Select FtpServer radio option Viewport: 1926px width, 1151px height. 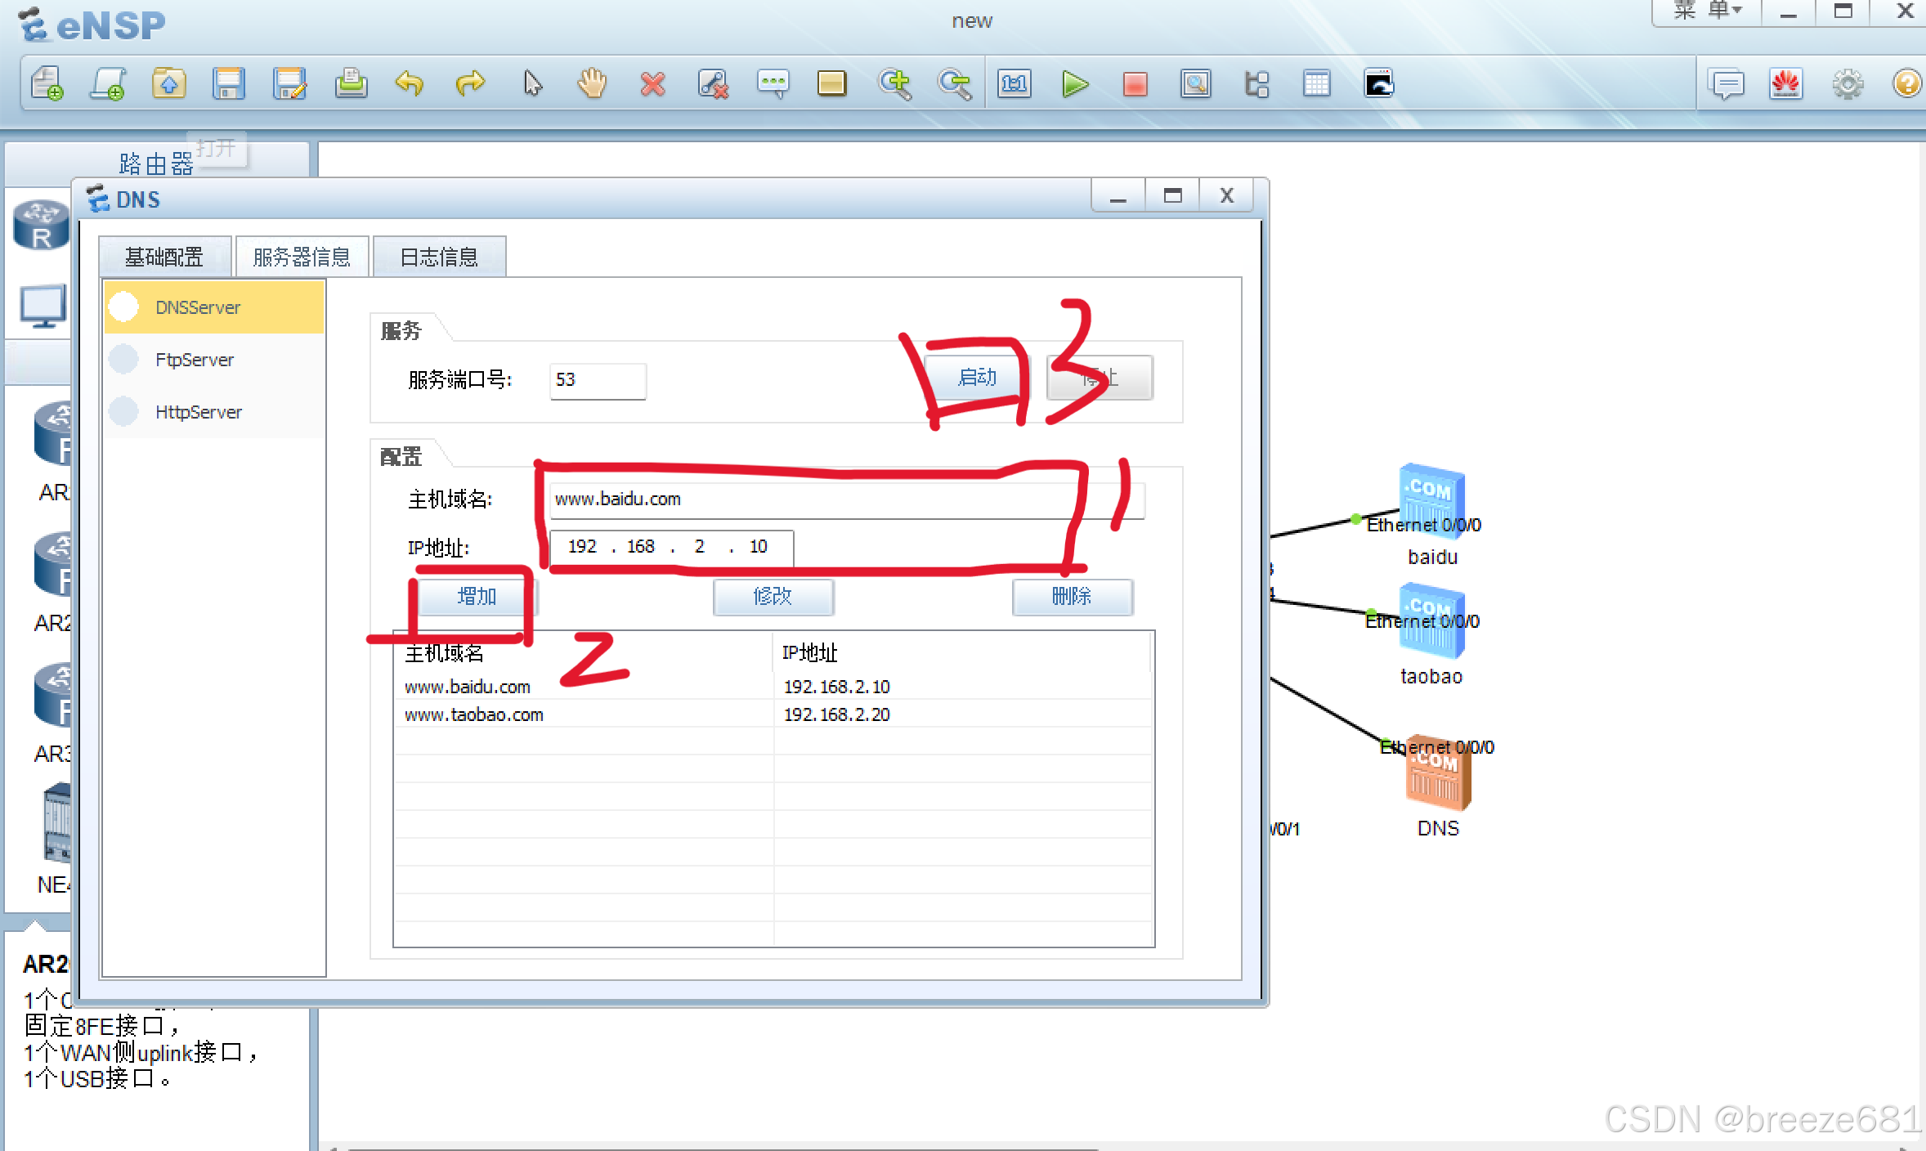[x=124, y=360]
